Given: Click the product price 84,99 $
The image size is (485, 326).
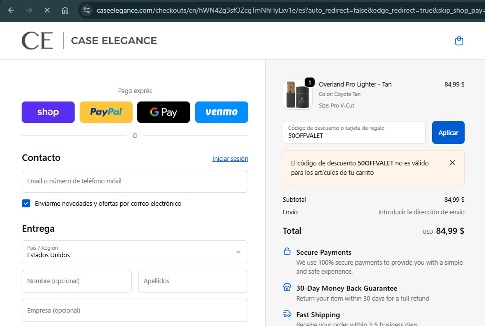Looking at the screenshot, I should (454, 84).
